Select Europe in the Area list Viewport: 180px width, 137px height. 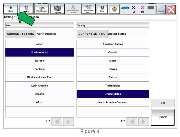(x=39, y=61)
